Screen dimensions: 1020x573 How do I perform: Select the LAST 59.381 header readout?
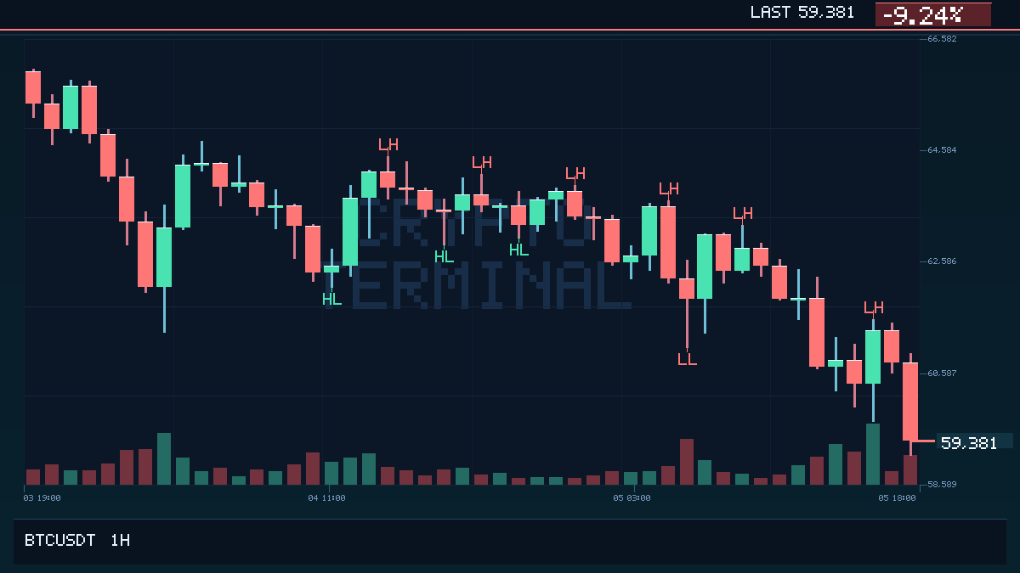click(x=802, y=13)
